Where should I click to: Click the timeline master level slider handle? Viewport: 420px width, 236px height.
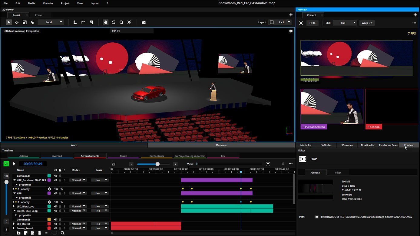point(6,182)
